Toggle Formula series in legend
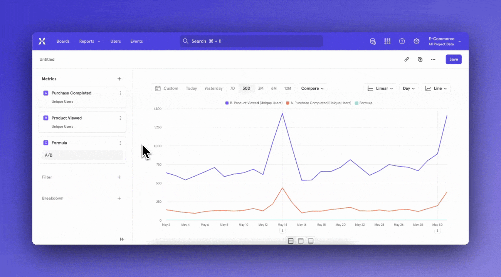The width and height of the screenshot is (501, 277). [363, 103]
